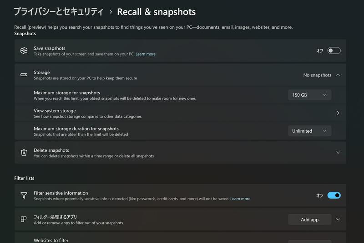This screenshot has width=364, height=243.
Task: Go back to プライバシーとセキュリティ breadcrumb
Action: pyautogui.click(x=59, y=12)
